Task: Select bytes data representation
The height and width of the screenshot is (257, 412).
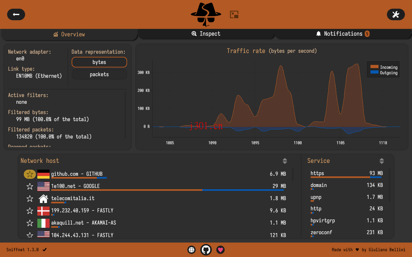Action: (99, 62)
